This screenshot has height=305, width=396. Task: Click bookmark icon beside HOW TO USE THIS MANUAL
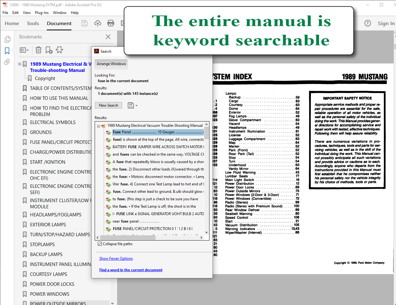click(x=25, y=98)
